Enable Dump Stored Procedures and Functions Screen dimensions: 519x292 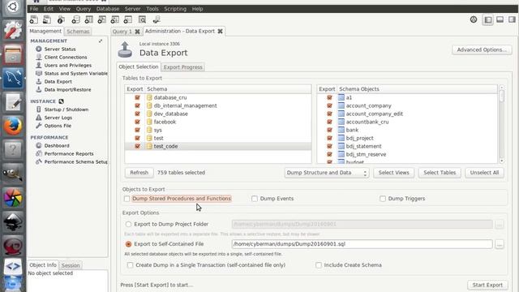(x=127, y=199)
